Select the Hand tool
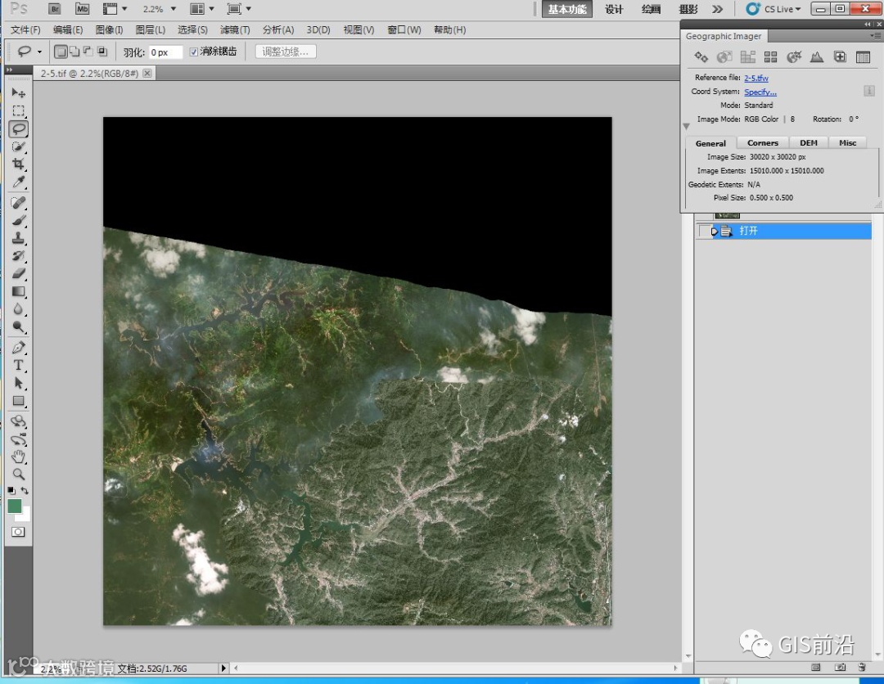The height and width of the screenshot is (684, 884). (18, 457)
